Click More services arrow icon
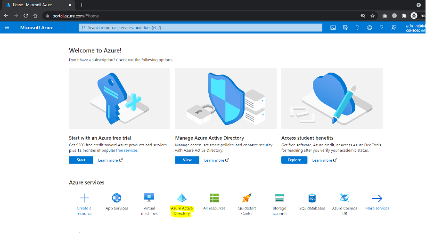 click(x=377, y=199)
